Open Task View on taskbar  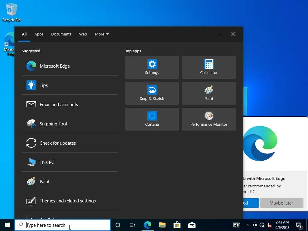pos(132,225)
